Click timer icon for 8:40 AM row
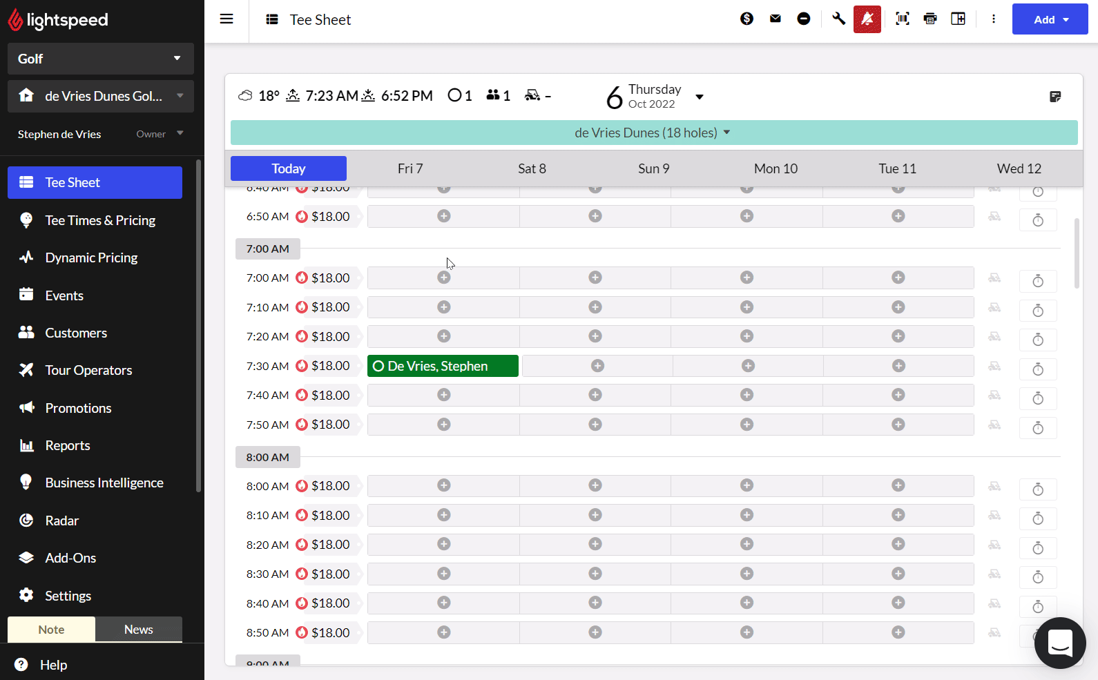The height and width of the screenshot is (680, 1098). tap(1038, 607)
